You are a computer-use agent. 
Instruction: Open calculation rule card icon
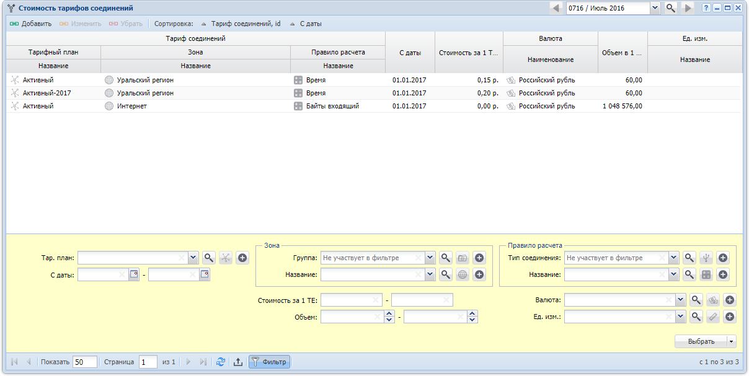pos(706,274)
